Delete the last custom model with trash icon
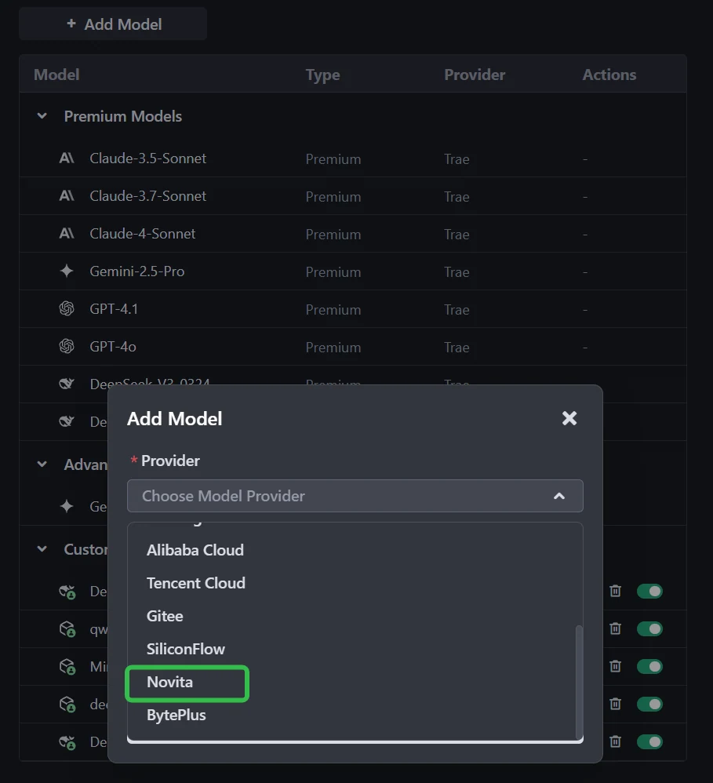 [615, 741]
